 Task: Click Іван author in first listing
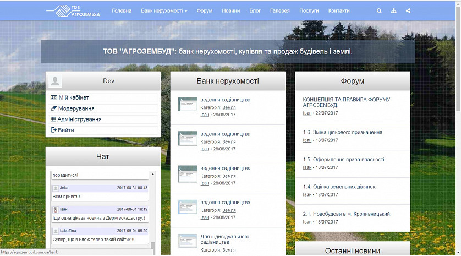point(205,115)
